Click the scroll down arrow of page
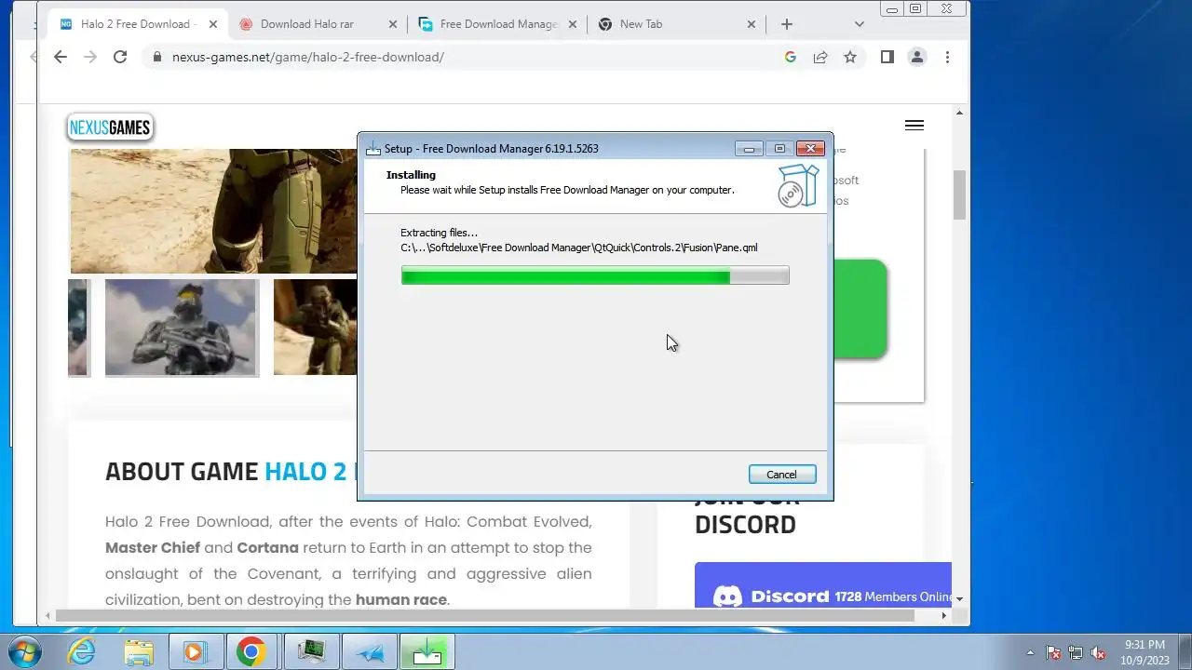1192x670 pixels. tap(959, 599)
